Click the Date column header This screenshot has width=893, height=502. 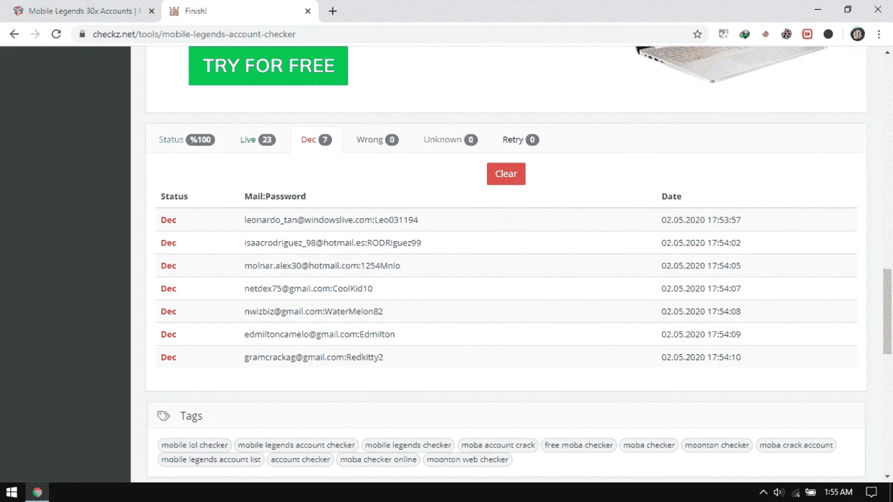671,197
